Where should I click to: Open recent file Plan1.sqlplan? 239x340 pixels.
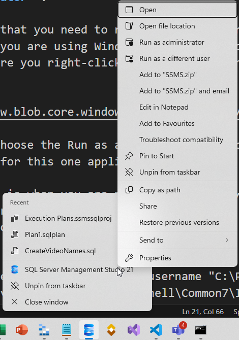pyautogui.click(x=61, y=234)
